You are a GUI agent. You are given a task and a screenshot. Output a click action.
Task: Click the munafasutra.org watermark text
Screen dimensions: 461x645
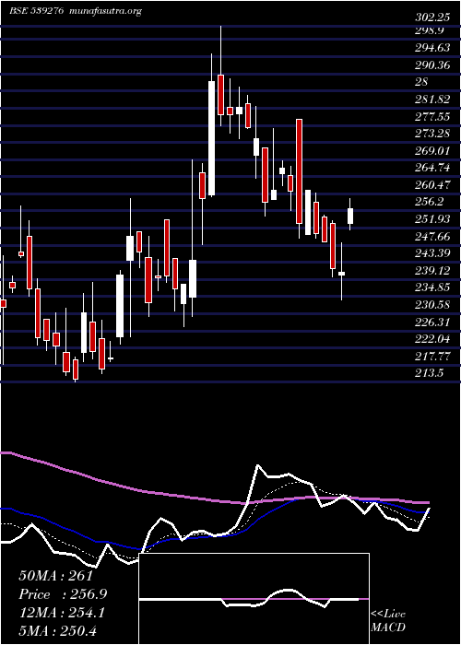pos(106,11)
